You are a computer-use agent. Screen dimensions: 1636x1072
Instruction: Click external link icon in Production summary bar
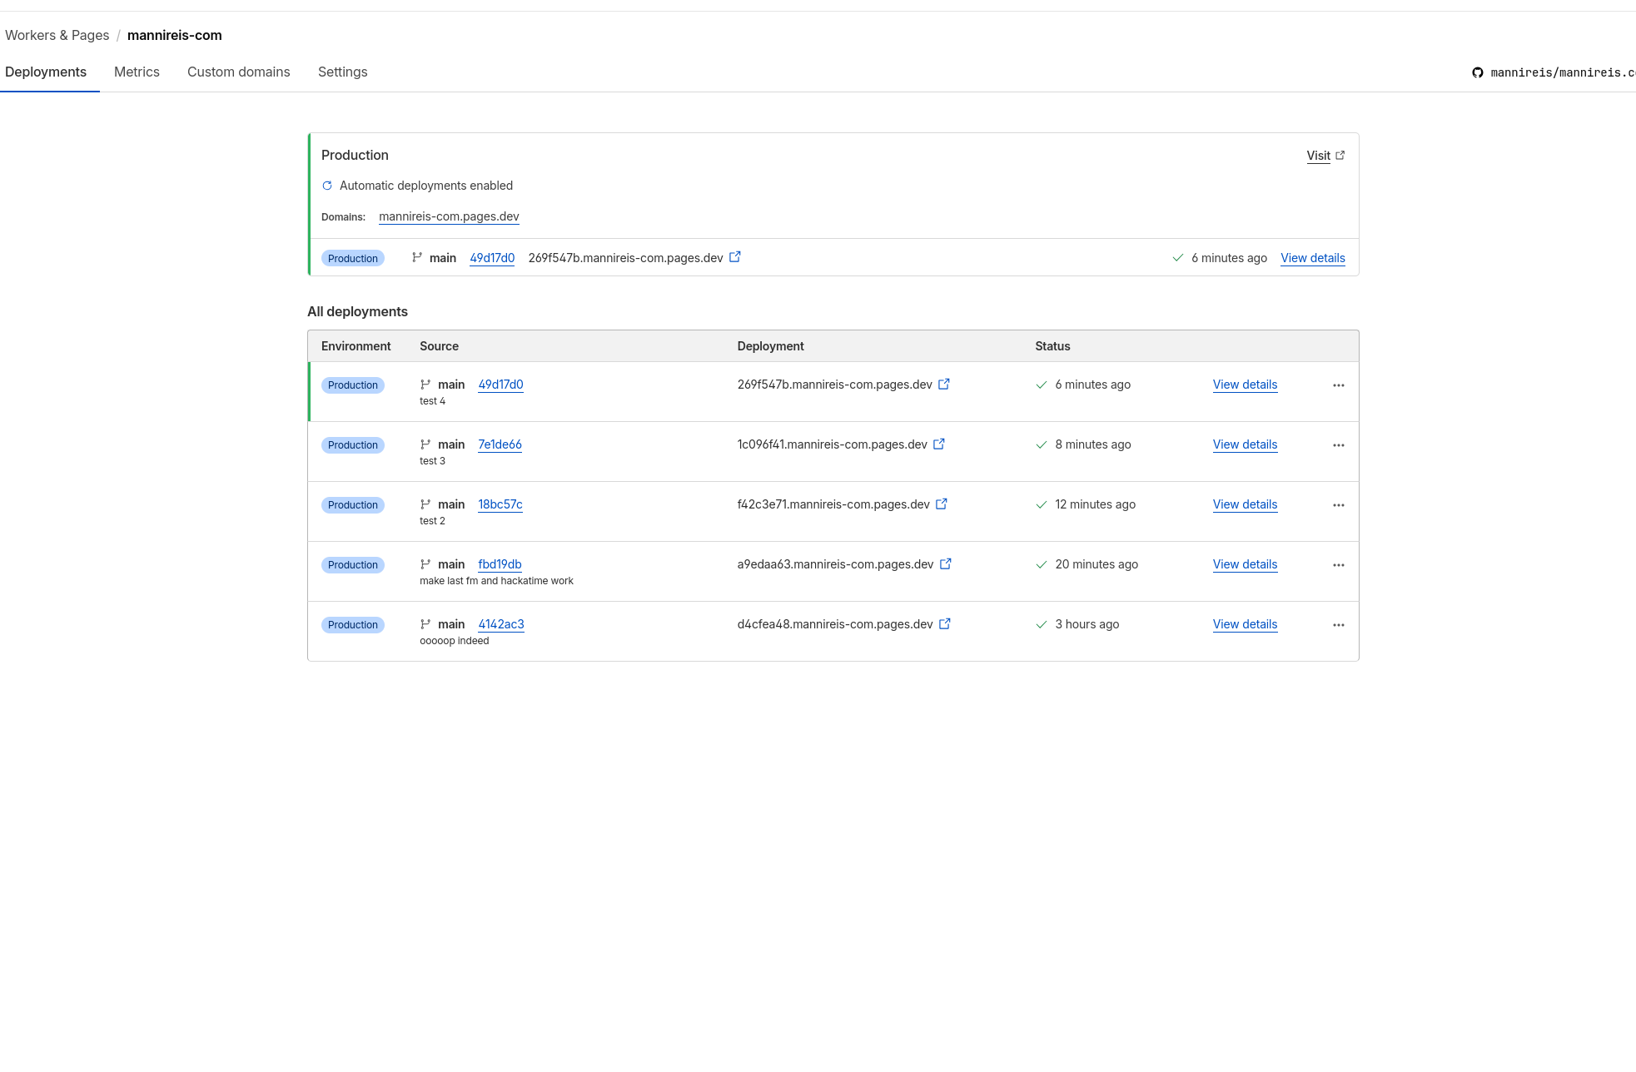click(734, 257)
